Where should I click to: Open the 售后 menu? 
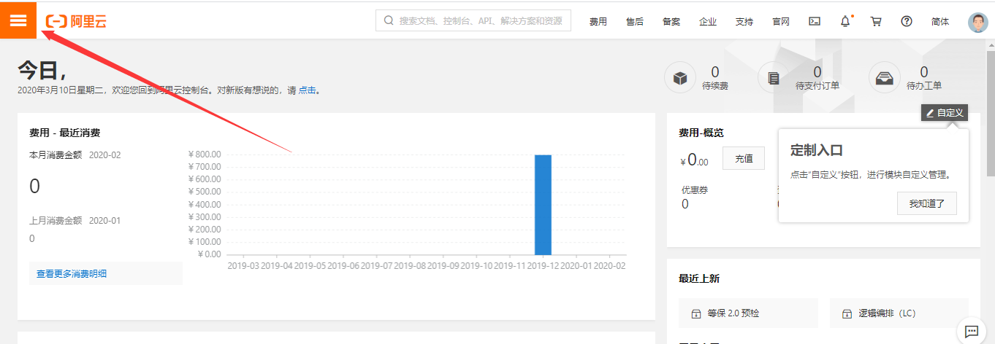point(634,22)
